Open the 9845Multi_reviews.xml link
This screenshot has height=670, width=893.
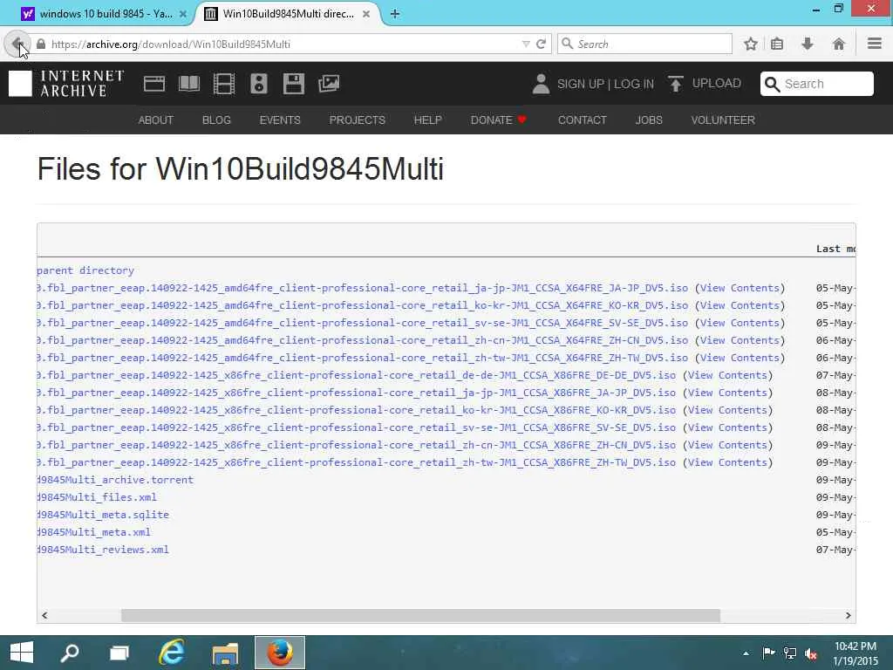click(103, 550)
